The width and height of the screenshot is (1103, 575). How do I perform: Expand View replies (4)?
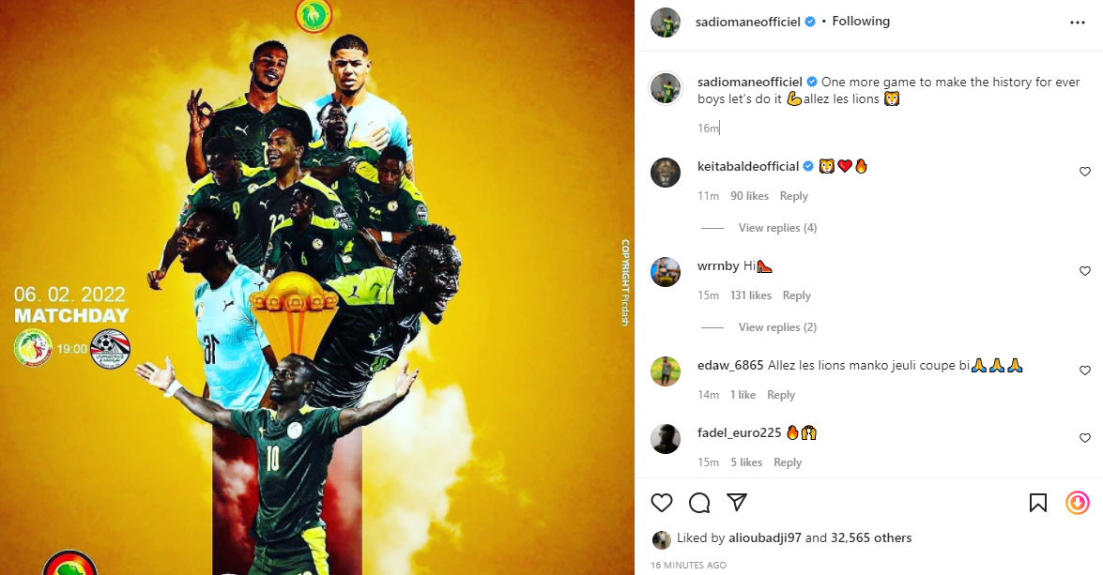click(x=777, y=228)
